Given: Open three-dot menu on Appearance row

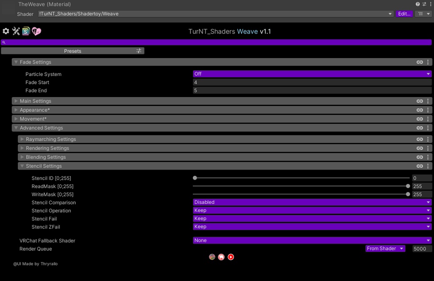Looking at the screenshot, I should coord(428,110).
